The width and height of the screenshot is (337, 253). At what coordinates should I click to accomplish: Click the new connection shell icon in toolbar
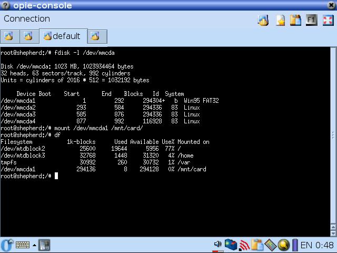[263, 20]
